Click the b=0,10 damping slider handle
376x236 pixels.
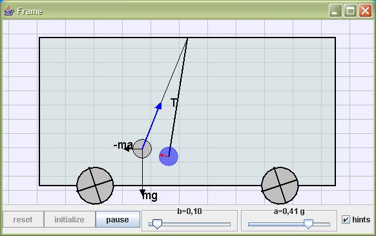[157, 224]
